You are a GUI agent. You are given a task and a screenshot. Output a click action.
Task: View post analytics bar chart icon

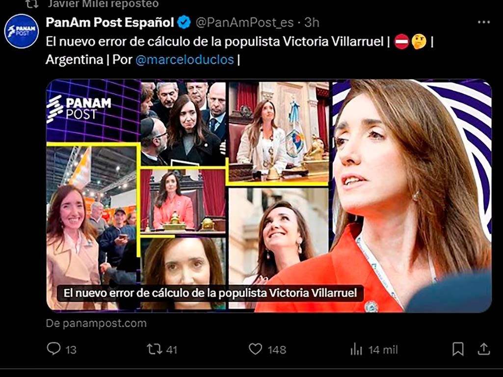point(356,349)
